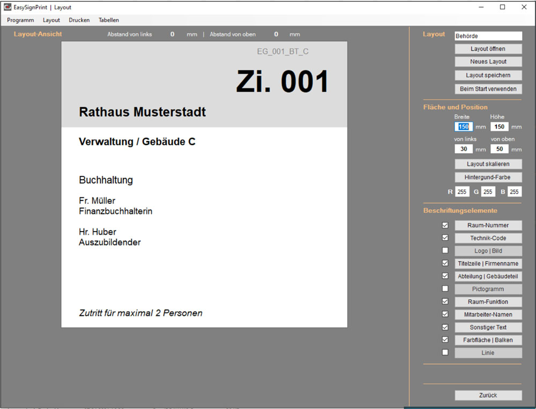Image resolution: width=536 pixels, height=409 pixels.
Task: Open the Drucken menu
Action: coord(79,20)
